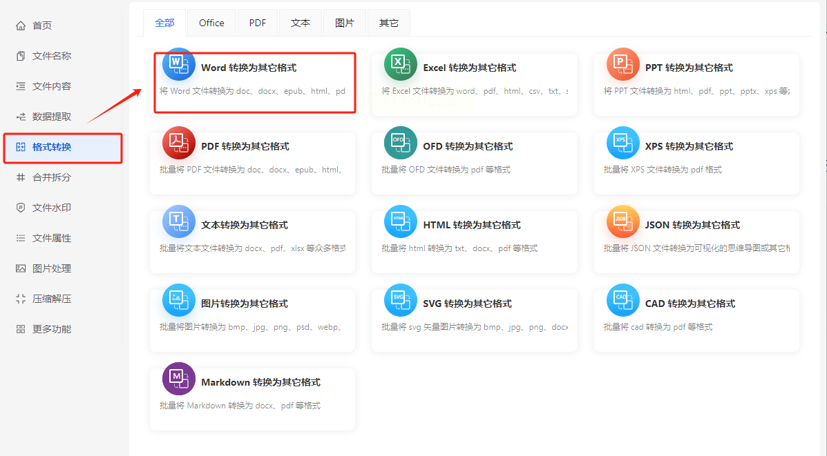
Task: Click the image conversion icon
Action: pos(179,300)
